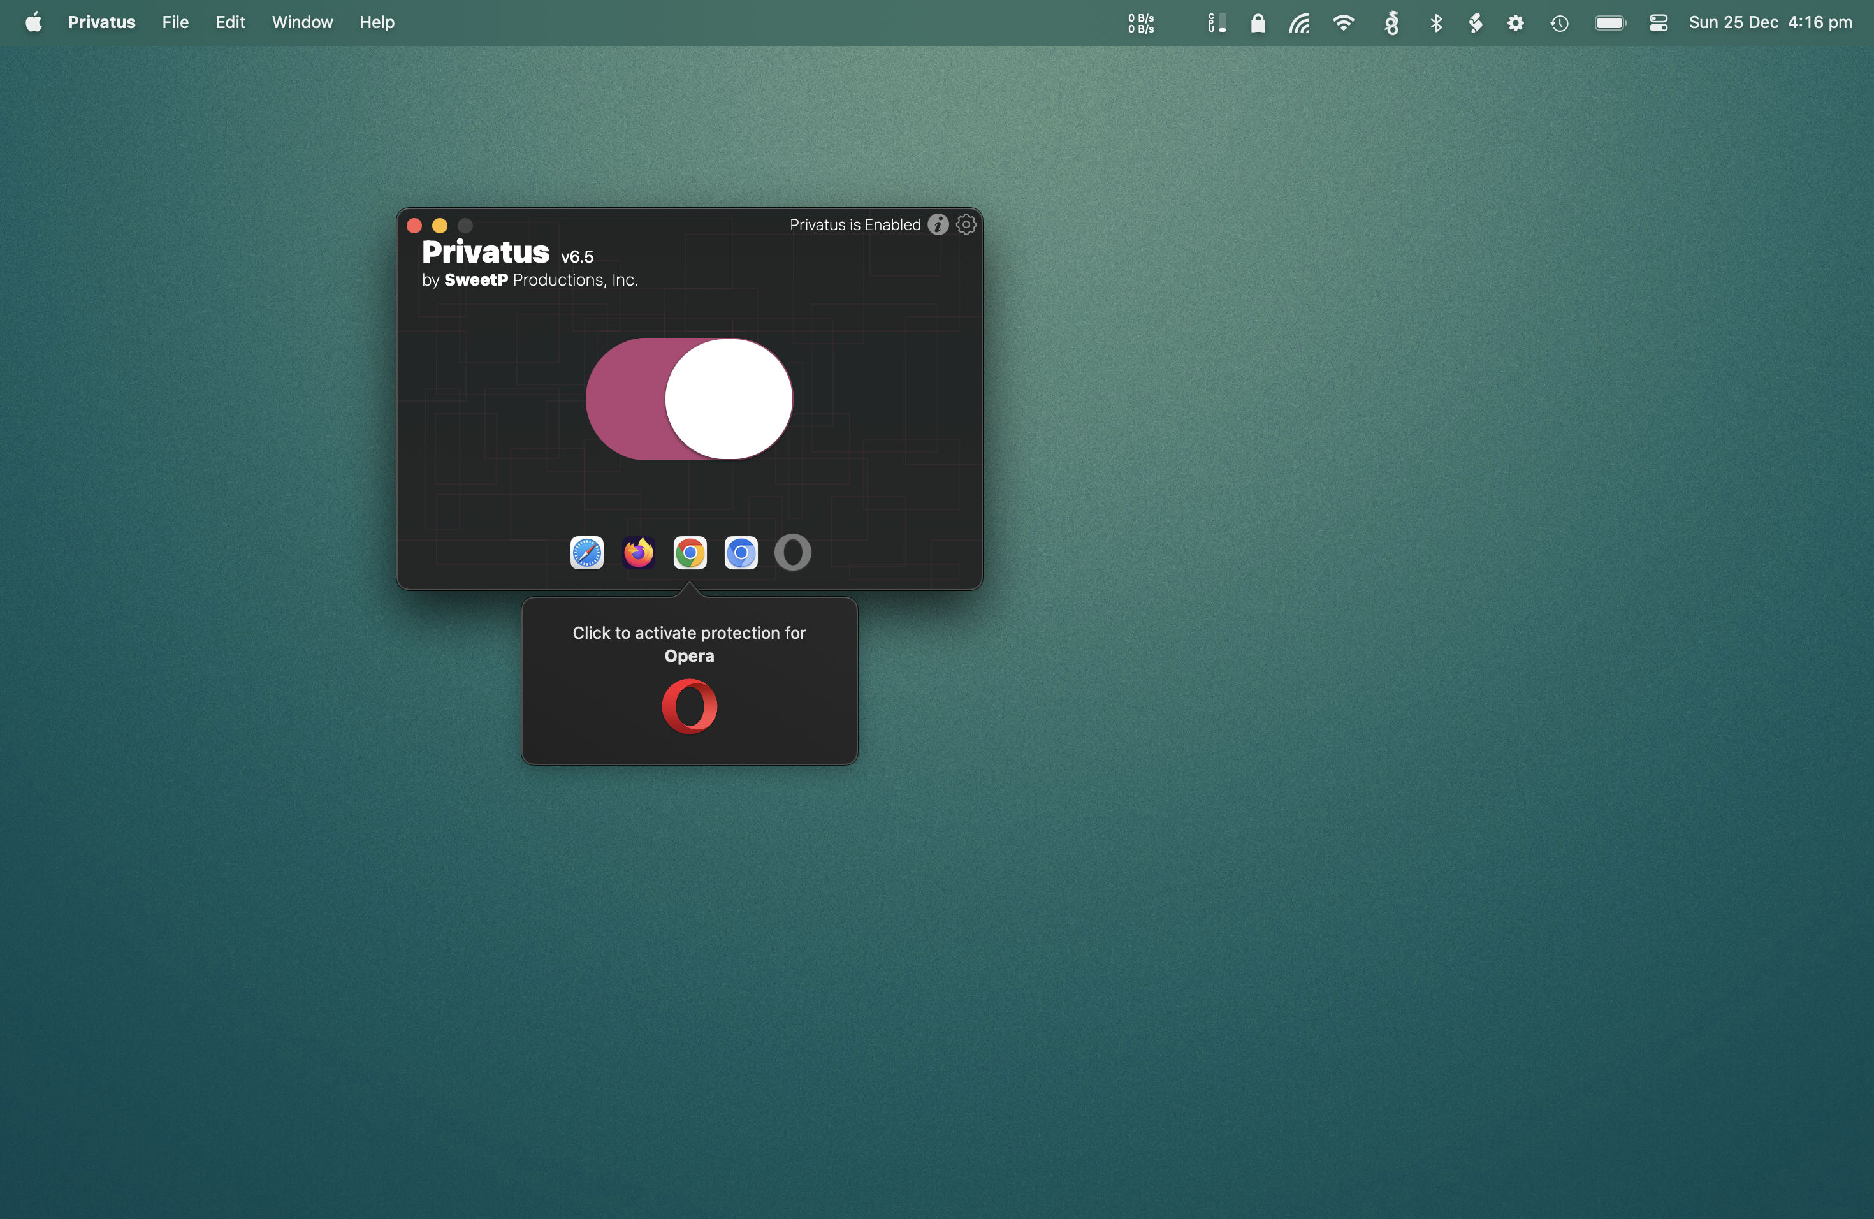This screenshot has height=1219, width=1874.
Task: Click the Google Chrome browser icon
Action: 690,553
